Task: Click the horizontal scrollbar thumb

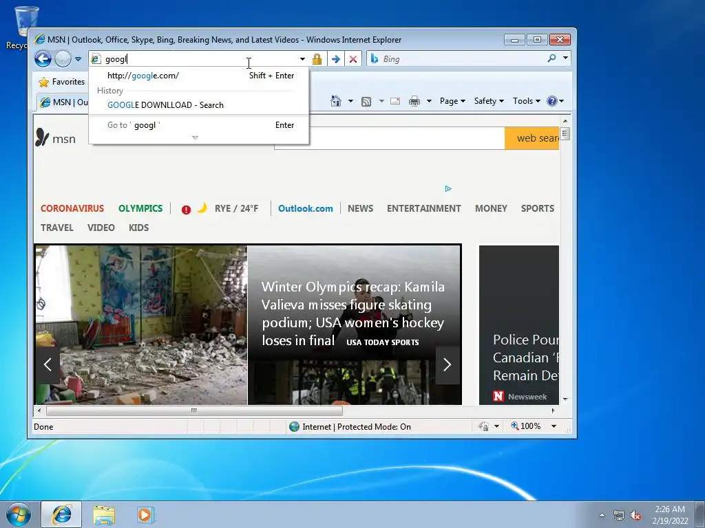Action: pos(194,410)
